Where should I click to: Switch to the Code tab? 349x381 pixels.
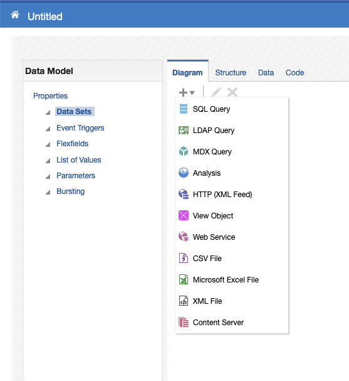click(294, 72)
